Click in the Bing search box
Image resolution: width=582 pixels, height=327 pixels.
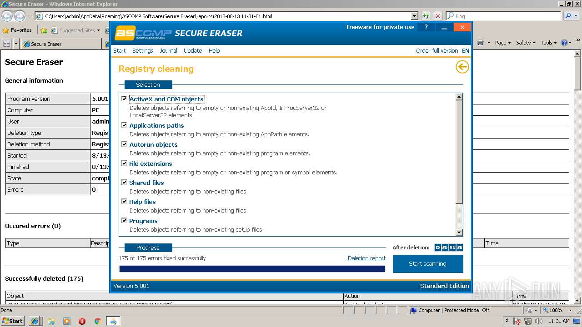click(504, 16)
